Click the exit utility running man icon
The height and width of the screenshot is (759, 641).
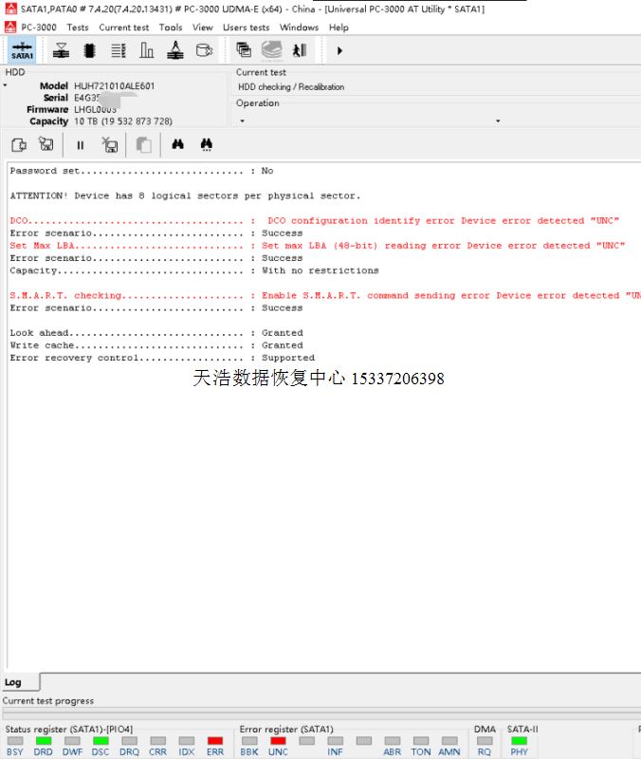coord(300,50)
